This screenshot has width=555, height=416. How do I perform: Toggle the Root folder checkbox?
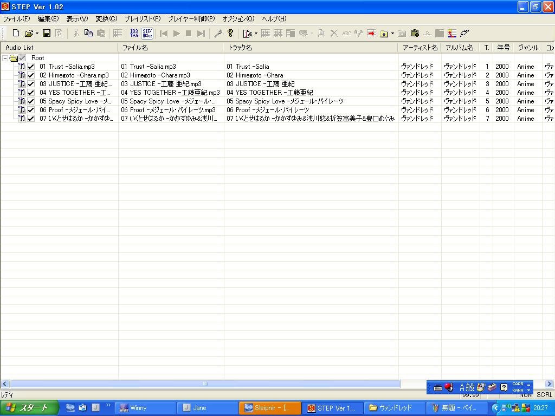(22, 57)
